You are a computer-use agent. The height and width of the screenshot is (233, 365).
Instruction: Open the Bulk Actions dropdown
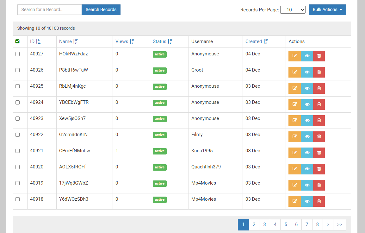pos(327,9)
